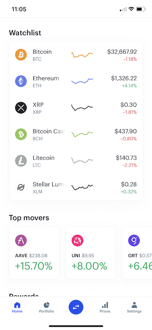This screenshot has height=330, width=152.
Task: Select the black XRP logo icon
Action: click(x=21, y=108)
